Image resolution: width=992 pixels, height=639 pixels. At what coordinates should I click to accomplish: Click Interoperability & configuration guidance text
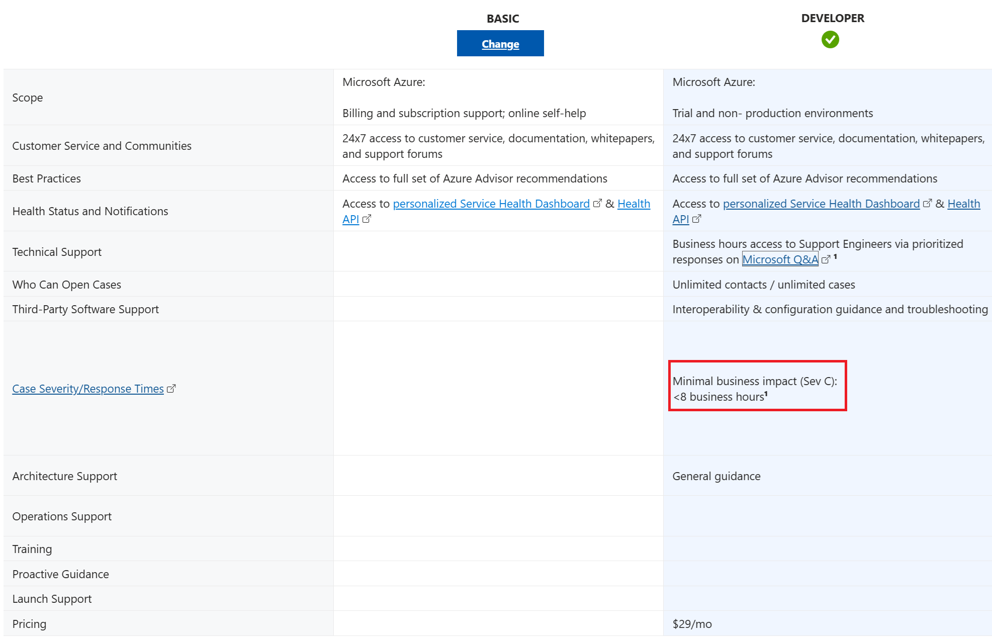830,309
